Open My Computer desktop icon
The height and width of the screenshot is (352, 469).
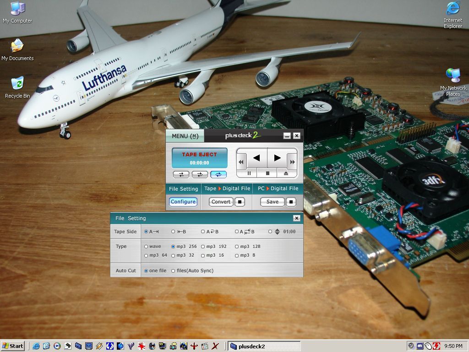coord(17,12)
